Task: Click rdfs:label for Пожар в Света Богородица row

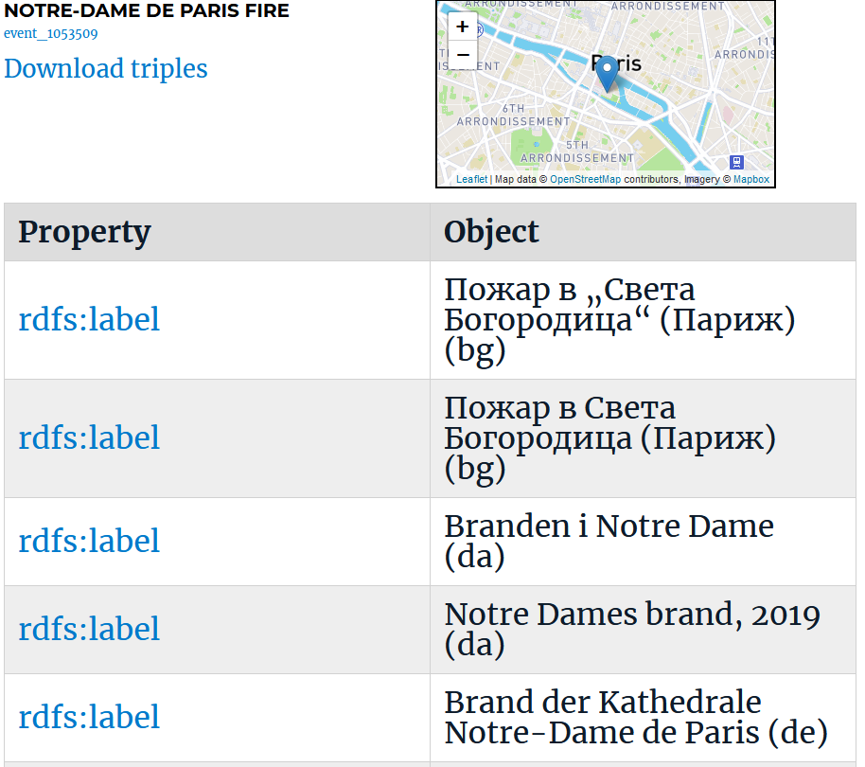Action: coord(89,438)
